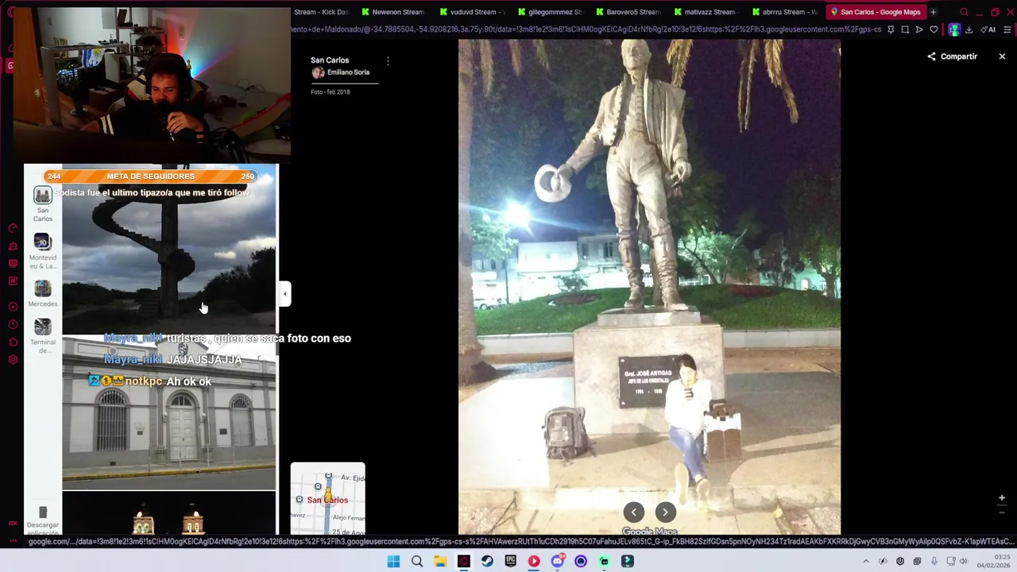Open the GX Control speedometer icon

coord(13,228)
